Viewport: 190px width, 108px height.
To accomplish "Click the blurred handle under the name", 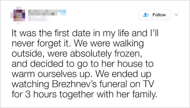I will [x=38, y=18].
